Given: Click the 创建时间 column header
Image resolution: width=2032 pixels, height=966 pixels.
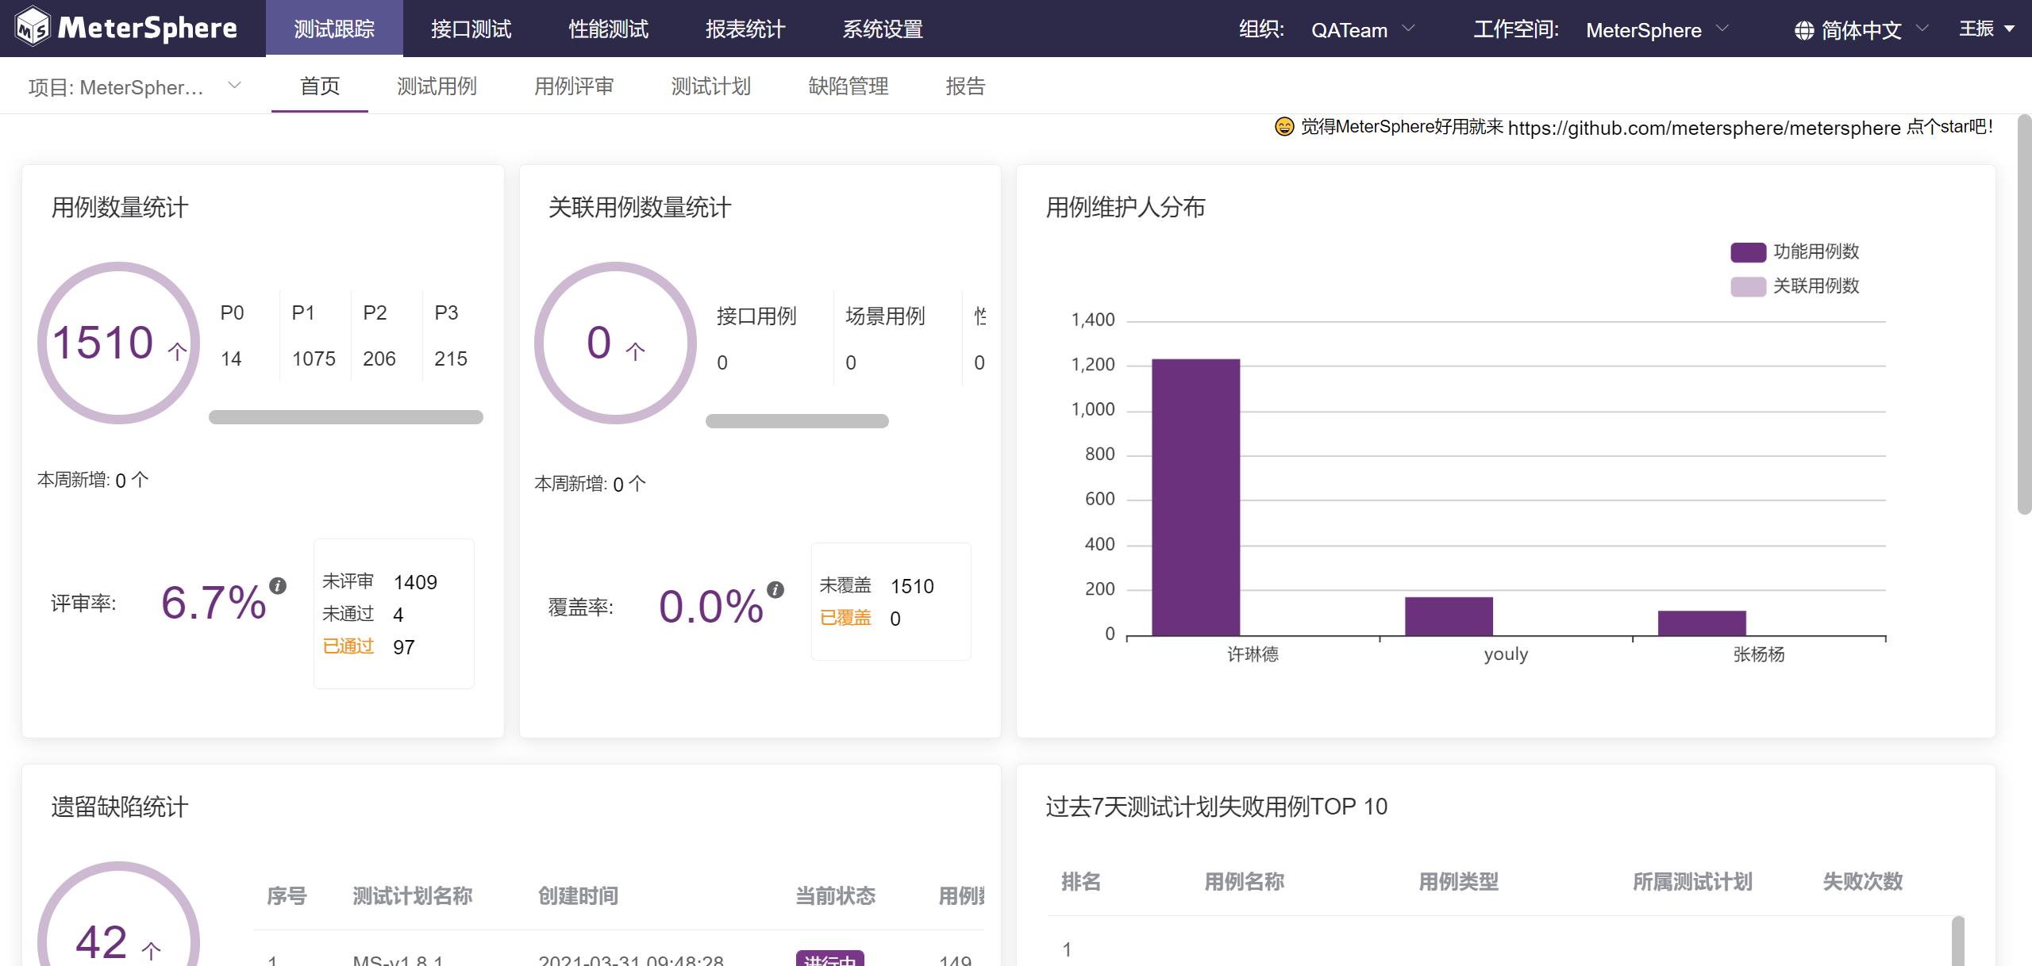Looking at the screenshot, I should (x=578, y=896).
